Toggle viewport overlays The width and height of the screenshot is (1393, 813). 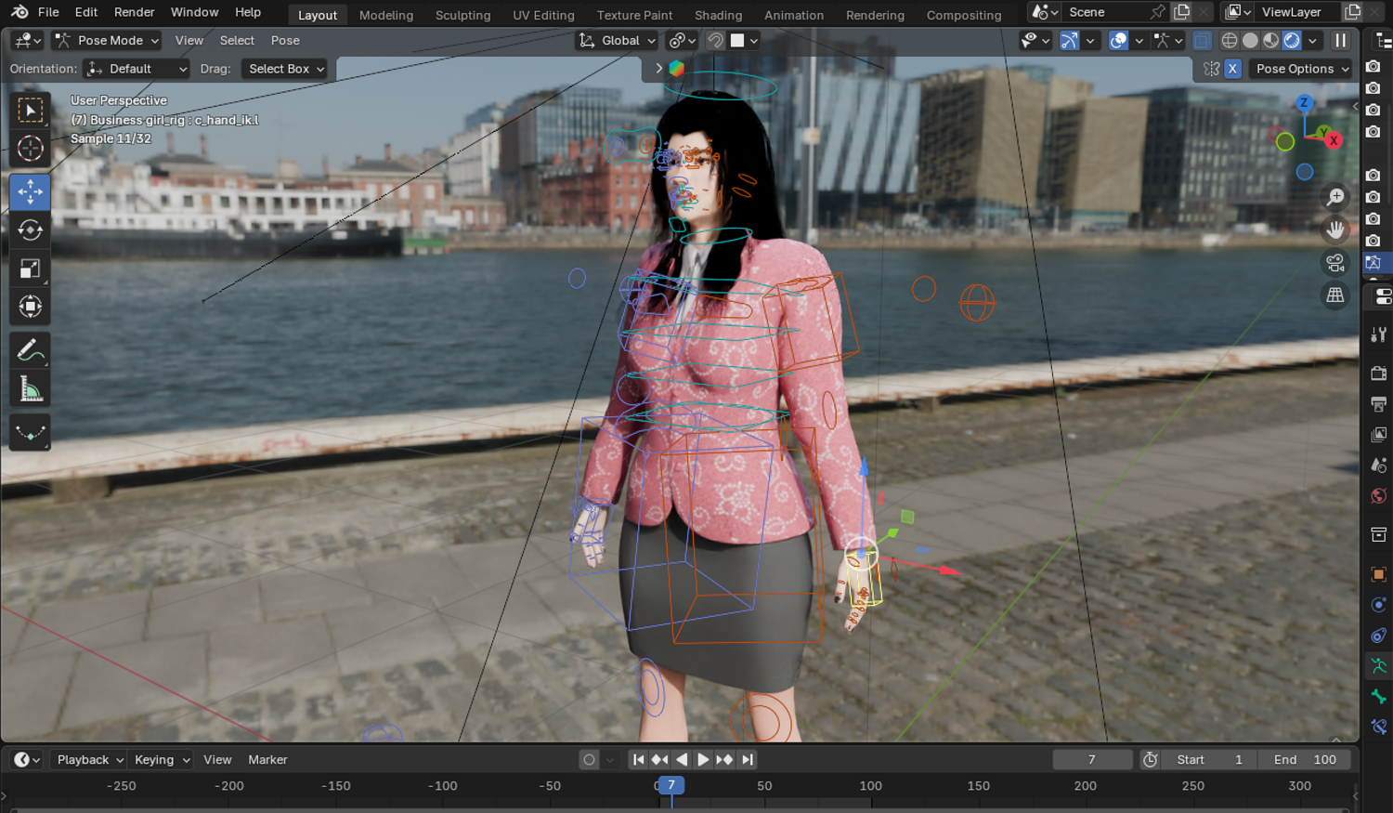click(1119, 41)
